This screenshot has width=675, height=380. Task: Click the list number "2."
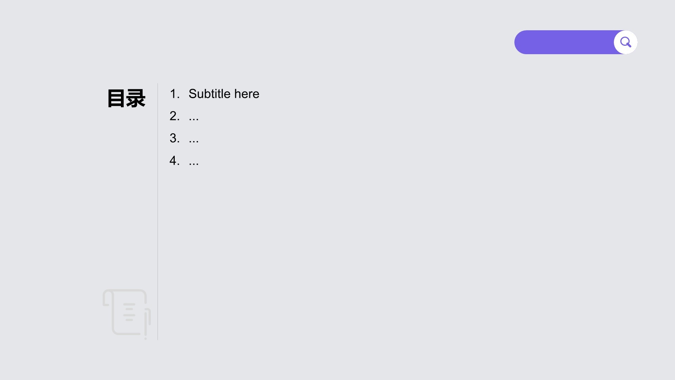[x=174, y=116]
